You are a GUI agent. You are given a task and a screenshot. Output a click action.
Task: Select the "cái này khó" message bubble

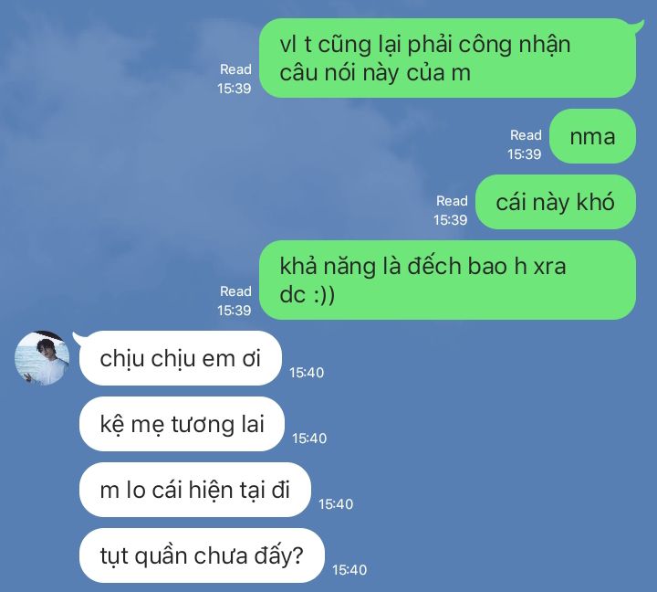point(556,202)
